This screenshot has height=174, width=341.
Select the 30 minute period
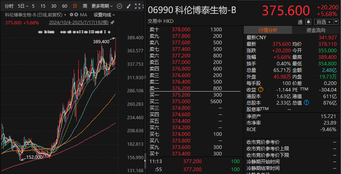[54, 6]
